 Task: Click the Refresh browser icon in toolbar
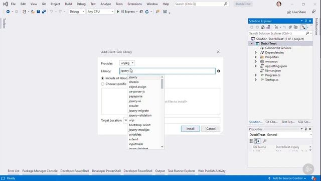click(x=147, y=12)
